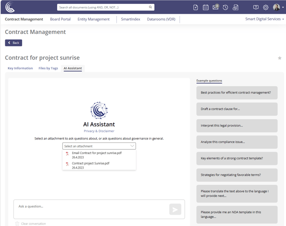Click PDF icon of Contract project Sunrise
Viewport: 286px width, 226px height.
pos(67,164)
